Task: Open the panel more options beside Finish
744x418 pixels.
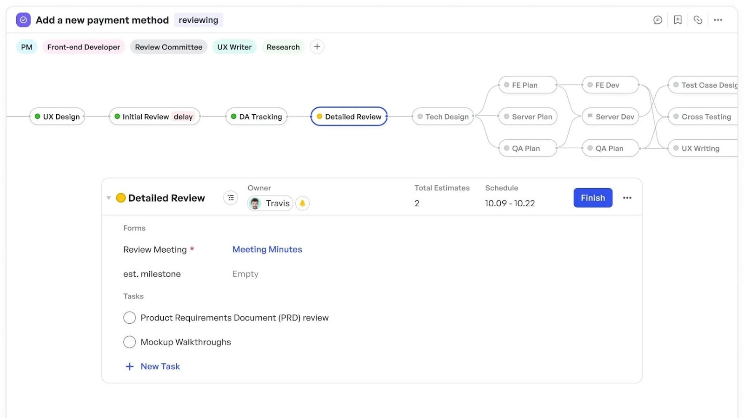Action: (627, 198)
